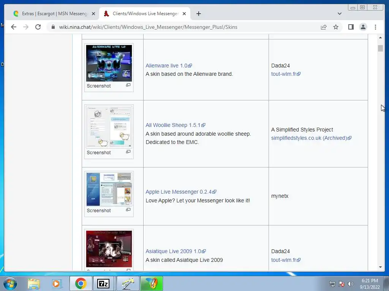This screenshot has width=389, height=291.
Task: Go back to the previous page
Action: pos(14,27)
